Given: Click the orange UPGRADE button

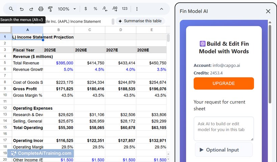Looking at the screenshot, I should (224, 83).
